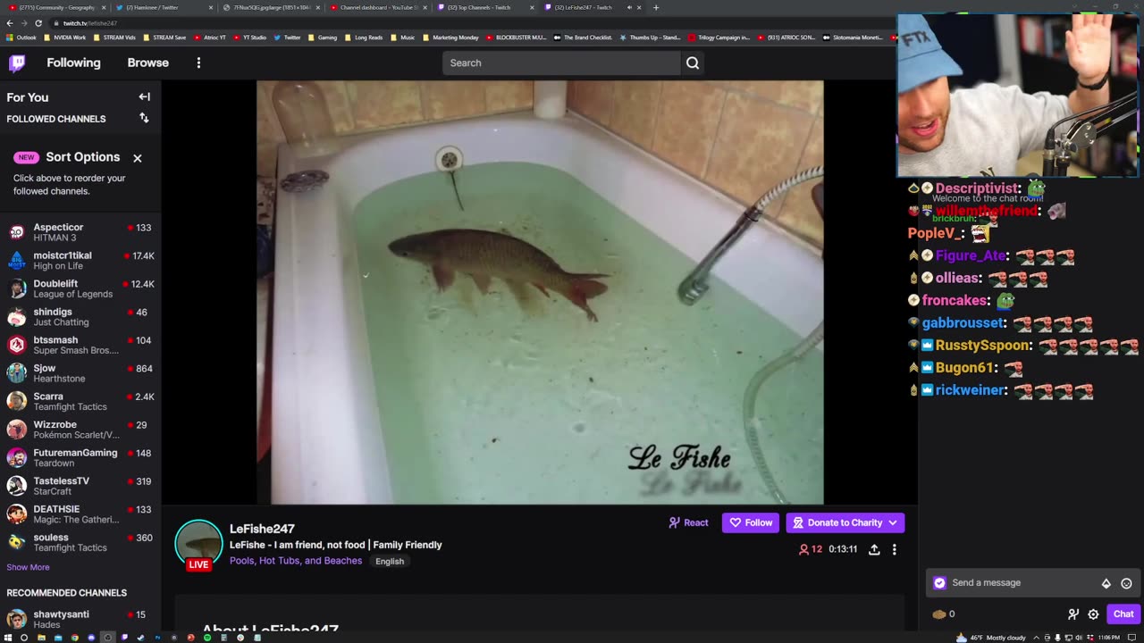Image resolution: width=1144 pixels, height=643 pixels.
Task: Click the taskbar weather widget
Action: (x=990, y=638)
